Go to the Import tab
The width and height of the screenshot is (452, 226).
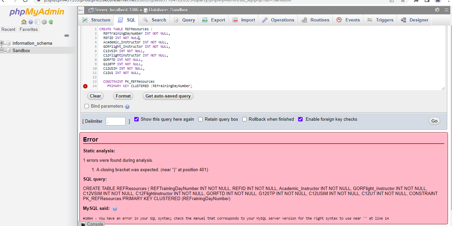tap(244, 20)
